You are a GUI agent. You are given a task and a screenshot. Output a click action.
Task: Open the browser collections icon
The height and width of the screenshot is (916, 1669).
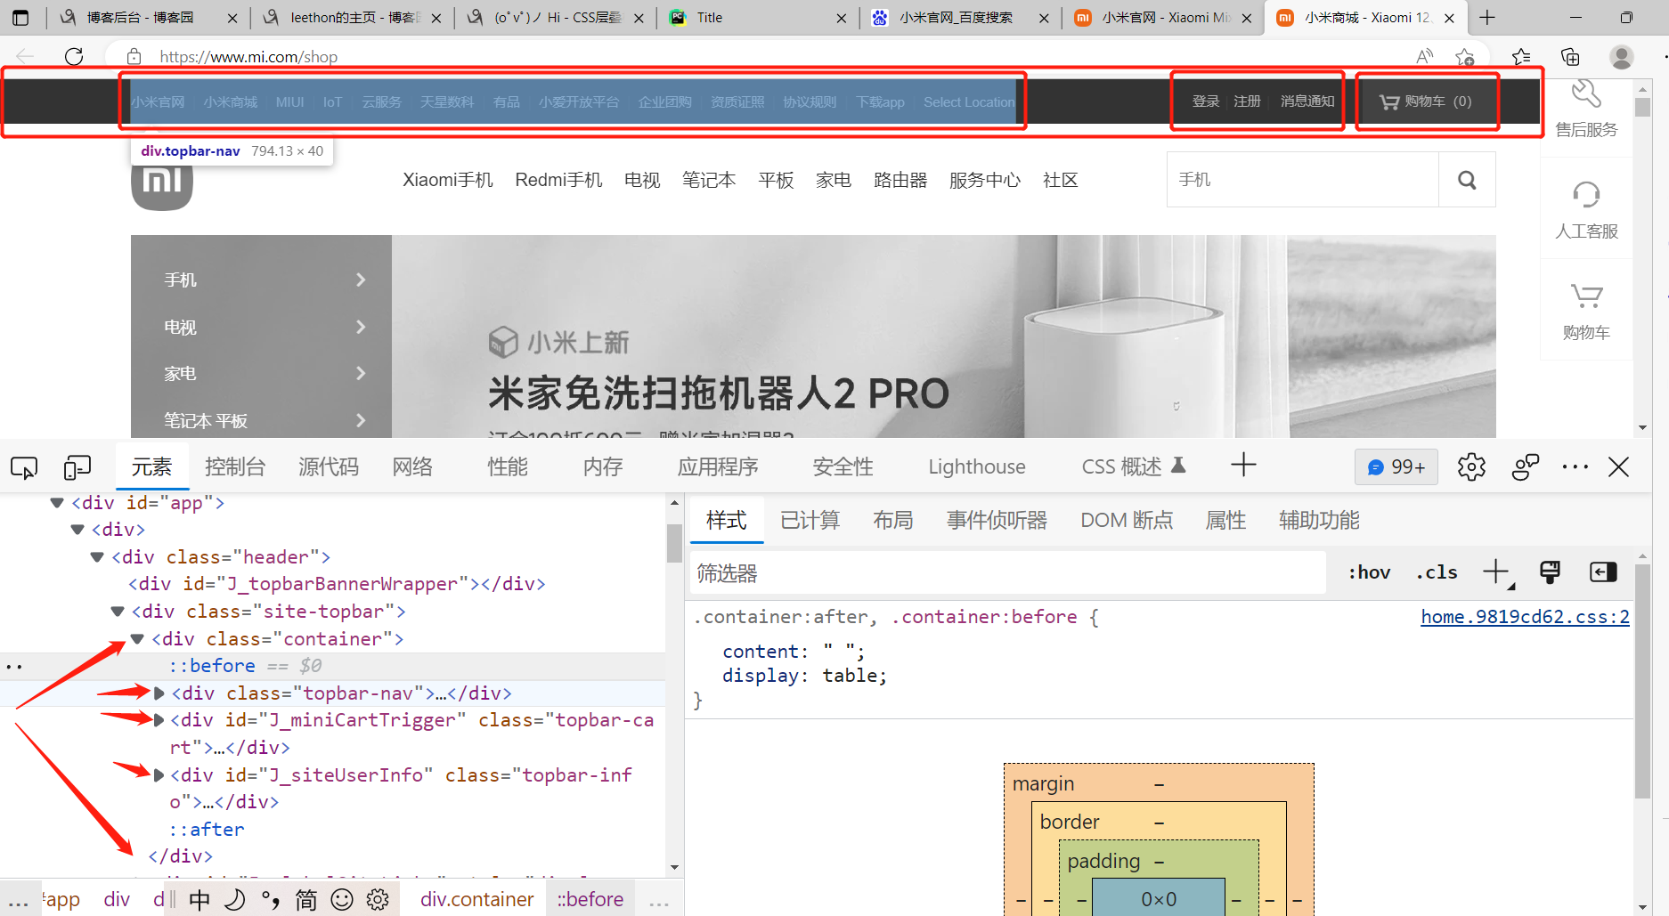[x=1570, y=56]
